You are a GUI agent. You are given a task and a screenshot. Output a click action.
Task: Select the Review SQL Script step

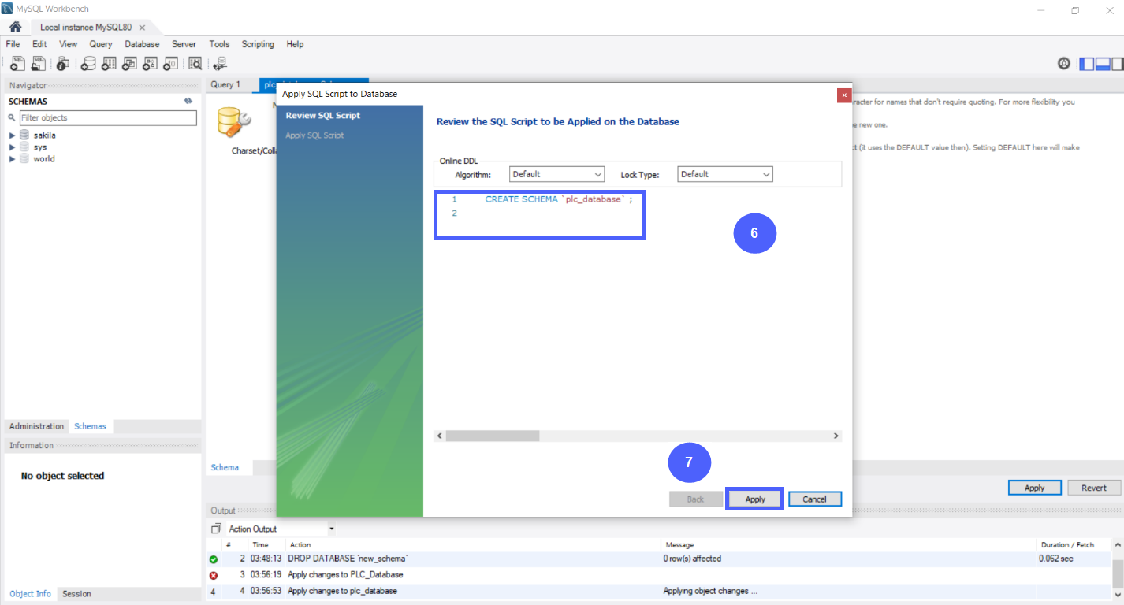pos(322,116)
